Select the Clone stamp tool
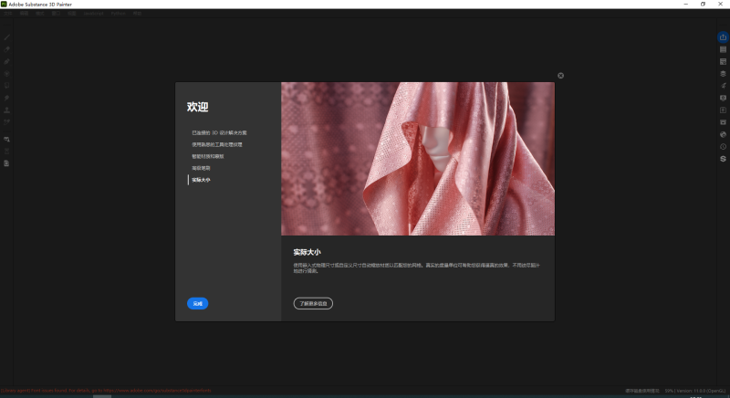Image resolution: width=730 pixels, height=398 pixels. (x=6, y=110)
